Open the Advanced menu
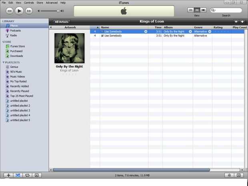Image resolution: width=248 pixels, height=186 pixels. click(x=52, y=3)
